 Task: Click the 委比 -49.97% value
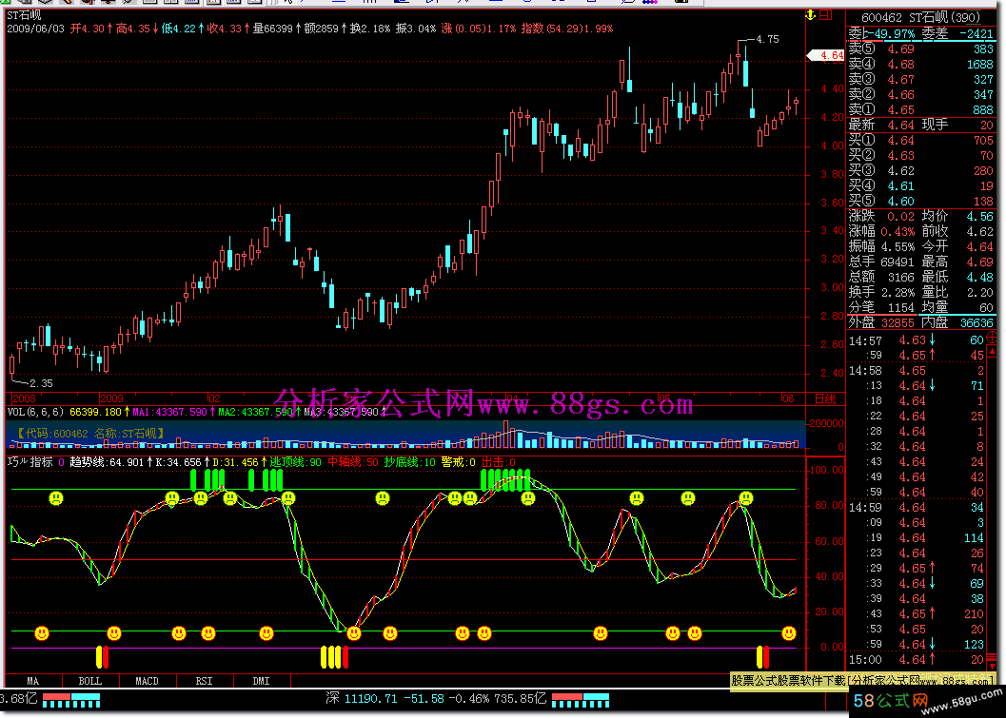[x=881, y=33]
